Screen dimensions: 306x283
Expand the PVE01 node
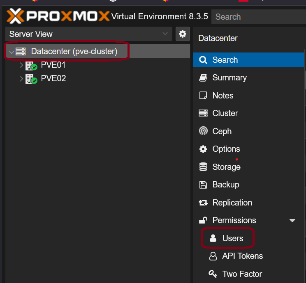tap(21, 65)
